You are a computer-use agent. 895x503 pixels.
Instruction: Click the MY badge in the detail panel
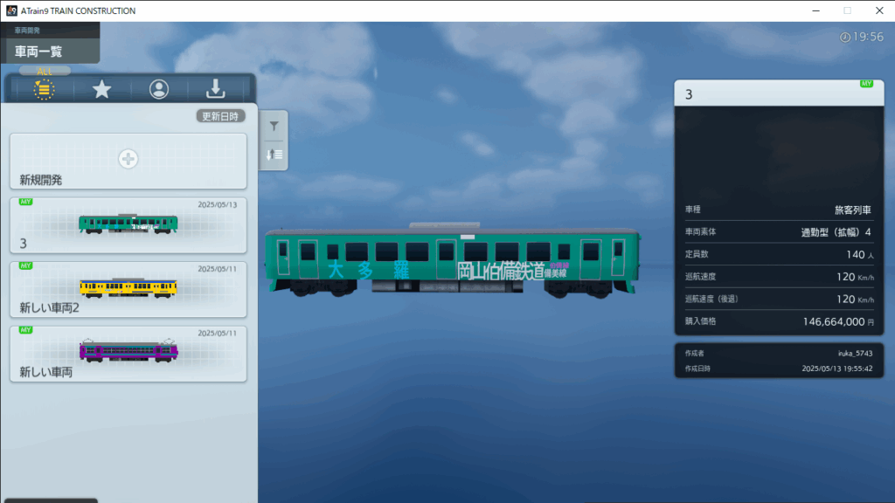[866, 84]
